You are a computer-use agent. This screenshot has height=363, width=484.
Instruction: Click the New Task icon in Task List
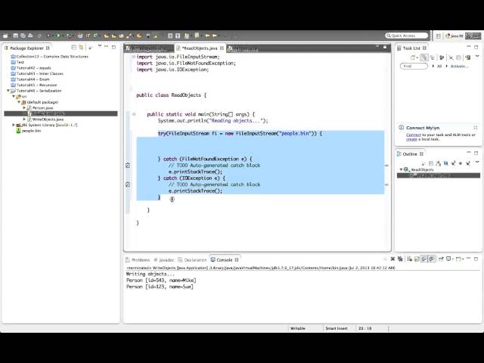413,57
